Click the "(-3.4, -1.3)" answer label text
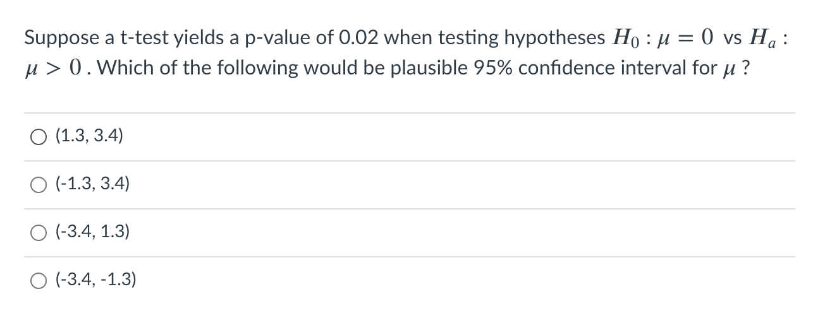813x318 pixels. [95, 280]
